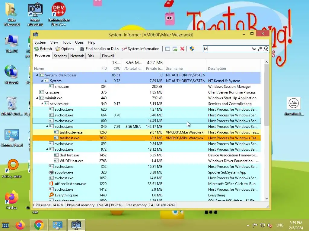
Task: Click the Physical memory status bar entry
Action: (94, 205)
